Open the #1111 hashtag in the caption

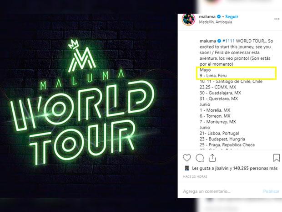pyautogui.click(x=228, y=41)
